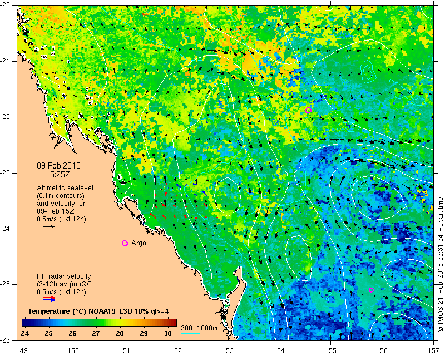Screen dimensions: 445x356
Task: Click the color bar value '29'
Action: 144,333
